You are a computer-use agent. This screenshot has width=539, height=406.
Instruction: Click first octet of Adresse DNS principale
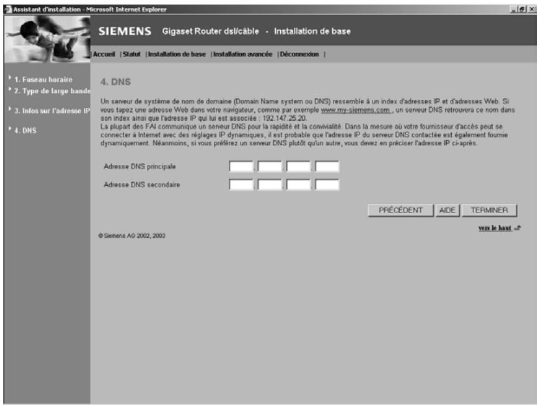tap(241, 166)
